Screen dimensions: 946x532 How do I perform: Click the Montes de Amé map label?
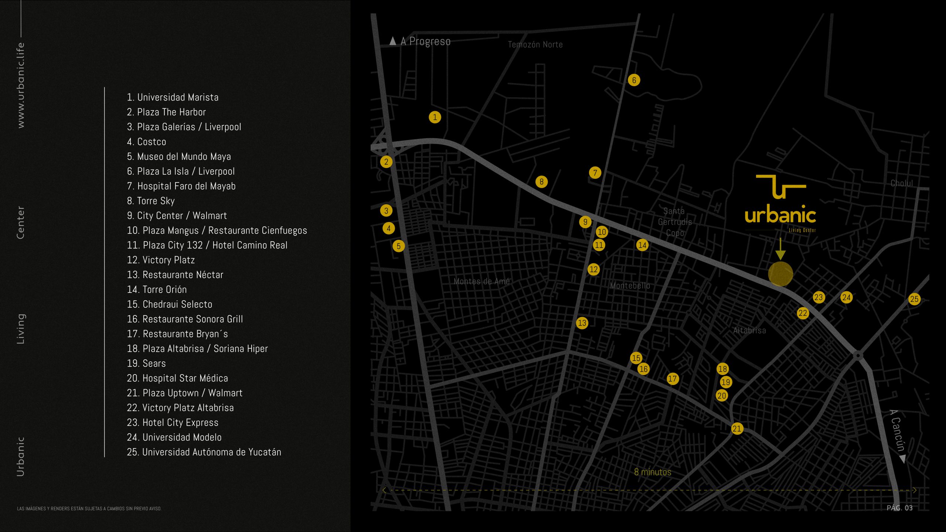481,281
